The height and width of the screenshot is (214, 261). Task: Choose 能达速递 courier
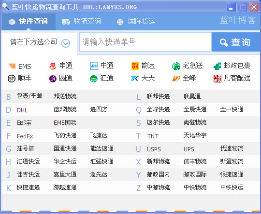click(x=101, y=148)
